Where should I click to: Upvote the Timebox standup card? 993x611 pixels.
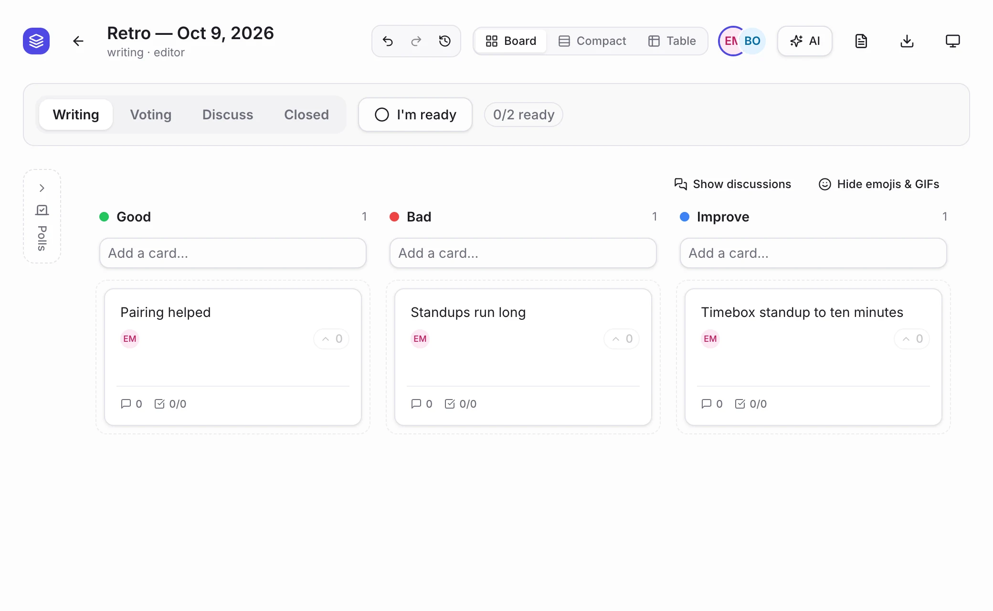pos(912,339)
